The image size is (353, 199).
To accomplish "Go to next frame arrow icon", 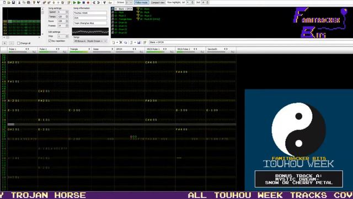I will click(99, 2).
